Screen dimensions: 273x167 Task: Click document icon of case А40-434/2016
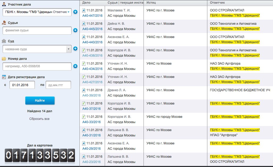pyautogui.click(x=84, y=64)
